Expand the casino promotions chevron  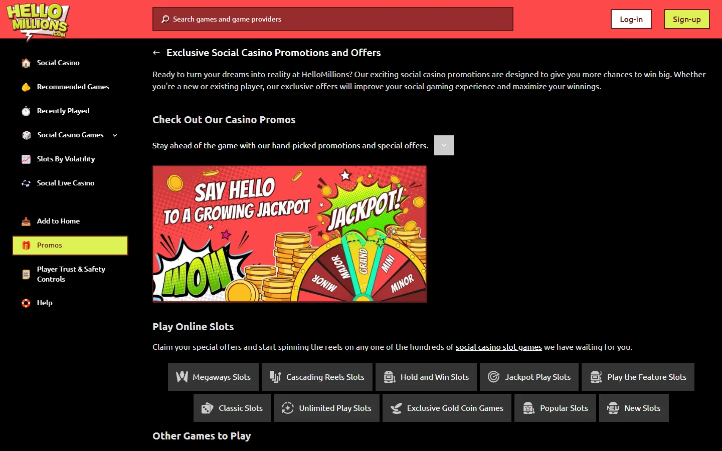444,145
